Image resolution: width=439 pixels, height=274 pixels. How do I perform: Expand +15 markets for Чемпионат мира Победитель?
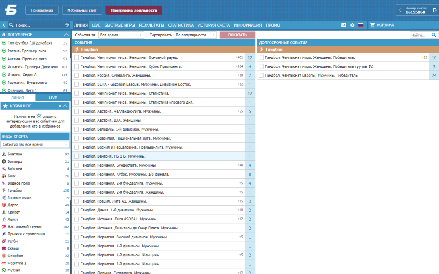[424, 57]
